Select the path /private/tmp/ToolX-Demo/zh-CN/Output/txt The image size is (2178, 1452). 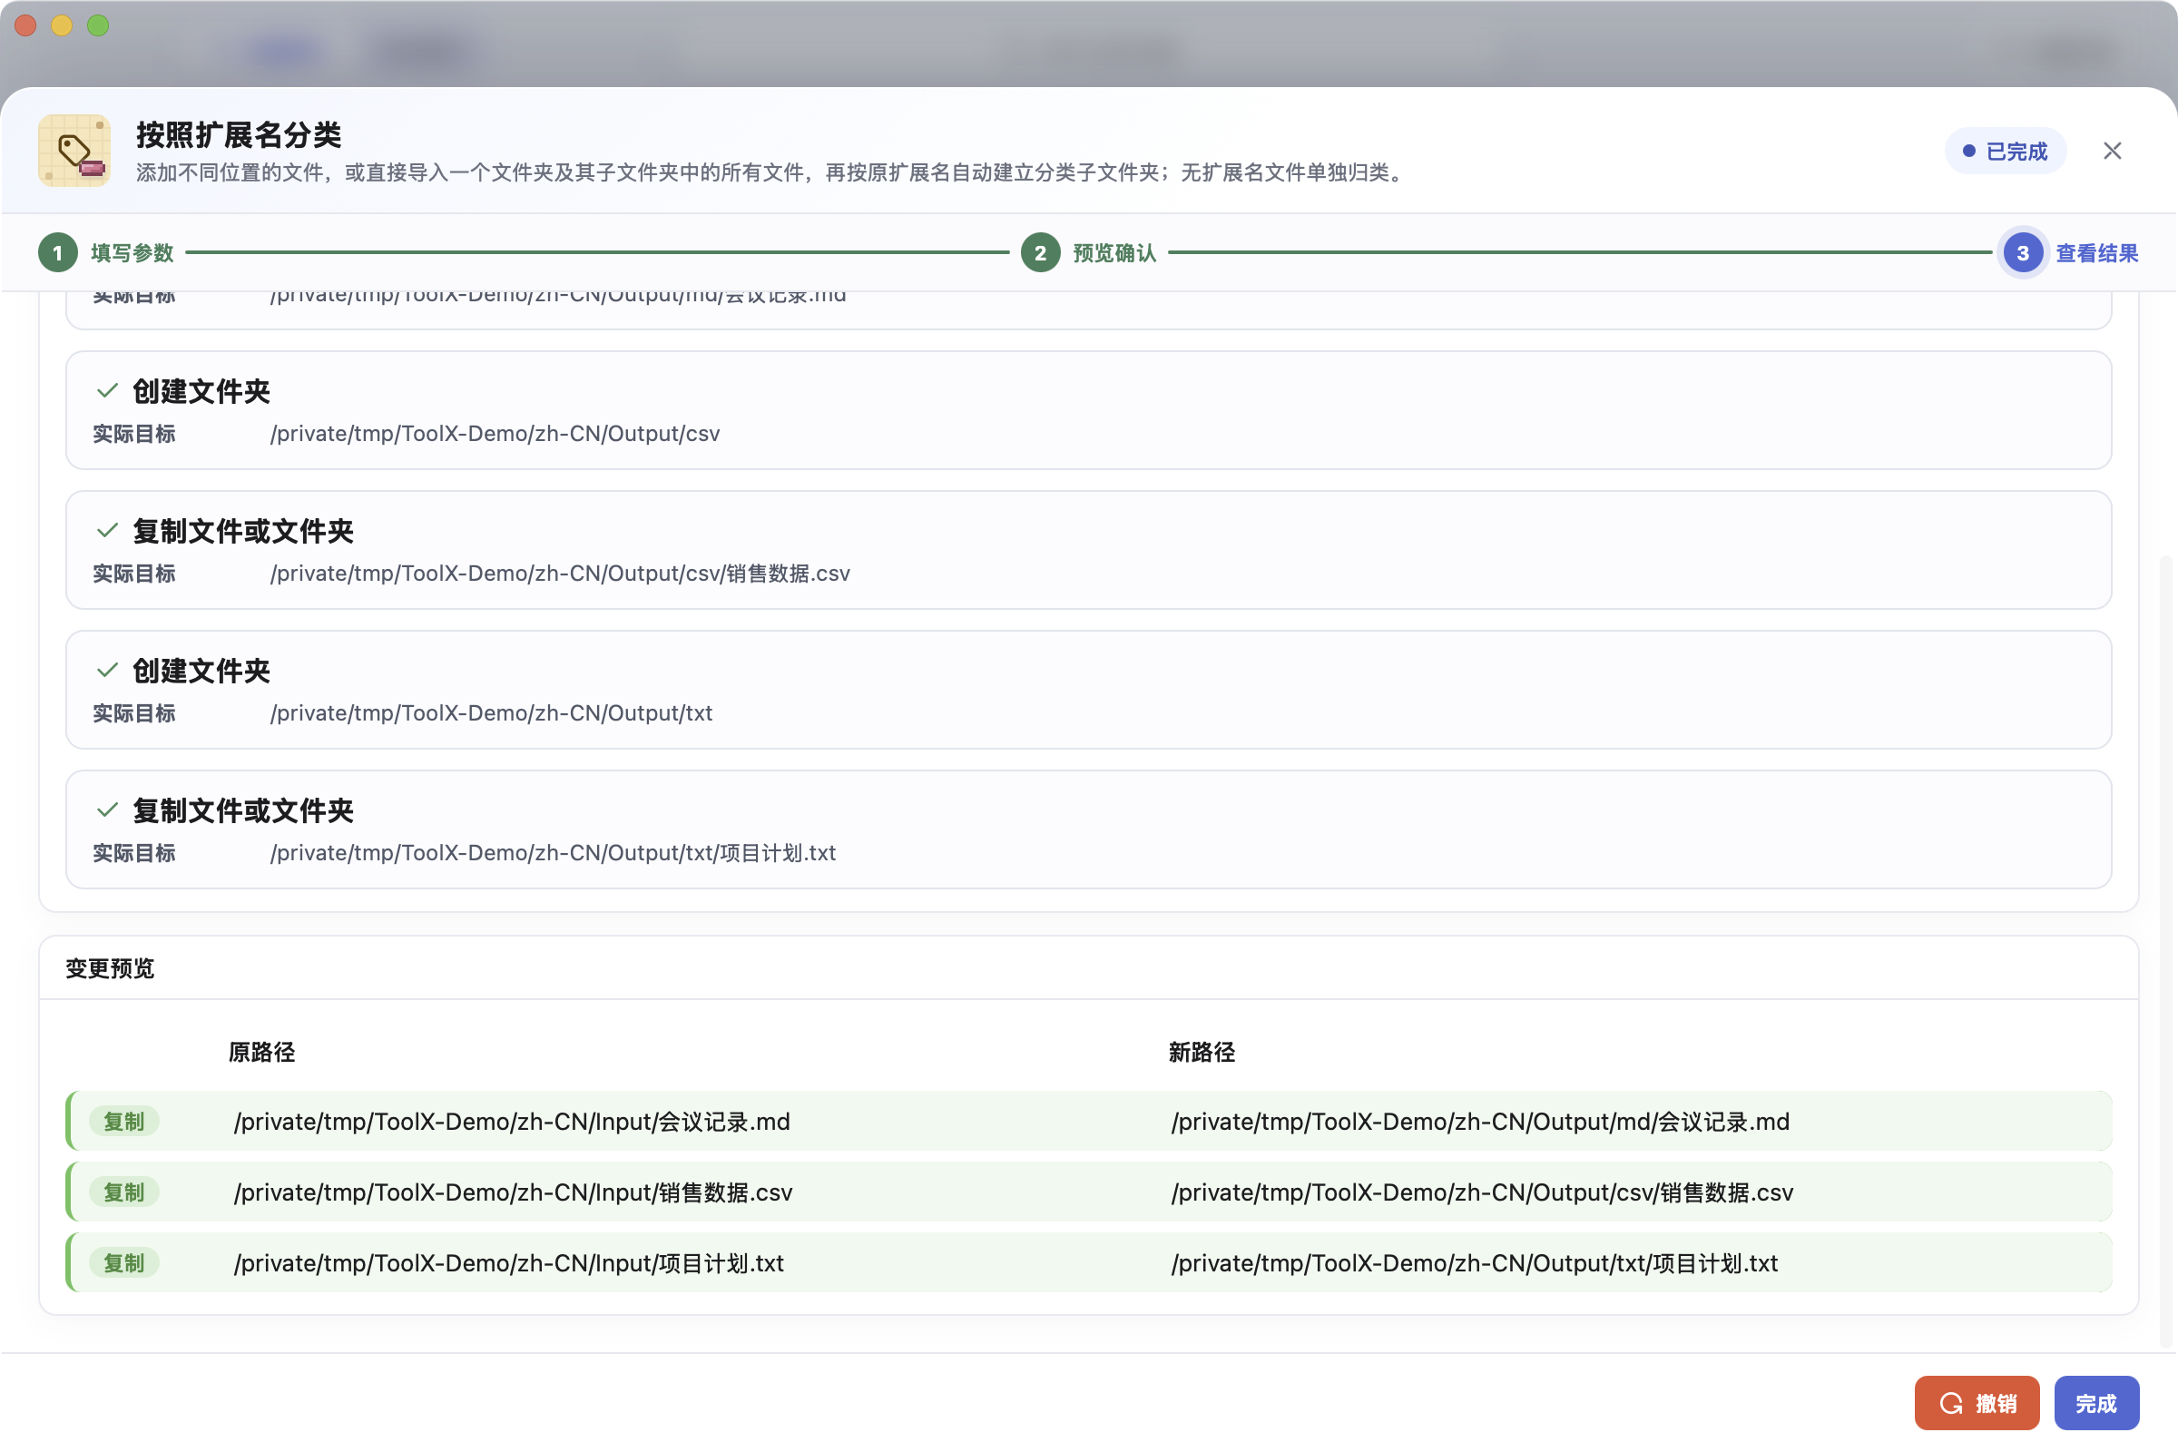click(x=492, y=713)
